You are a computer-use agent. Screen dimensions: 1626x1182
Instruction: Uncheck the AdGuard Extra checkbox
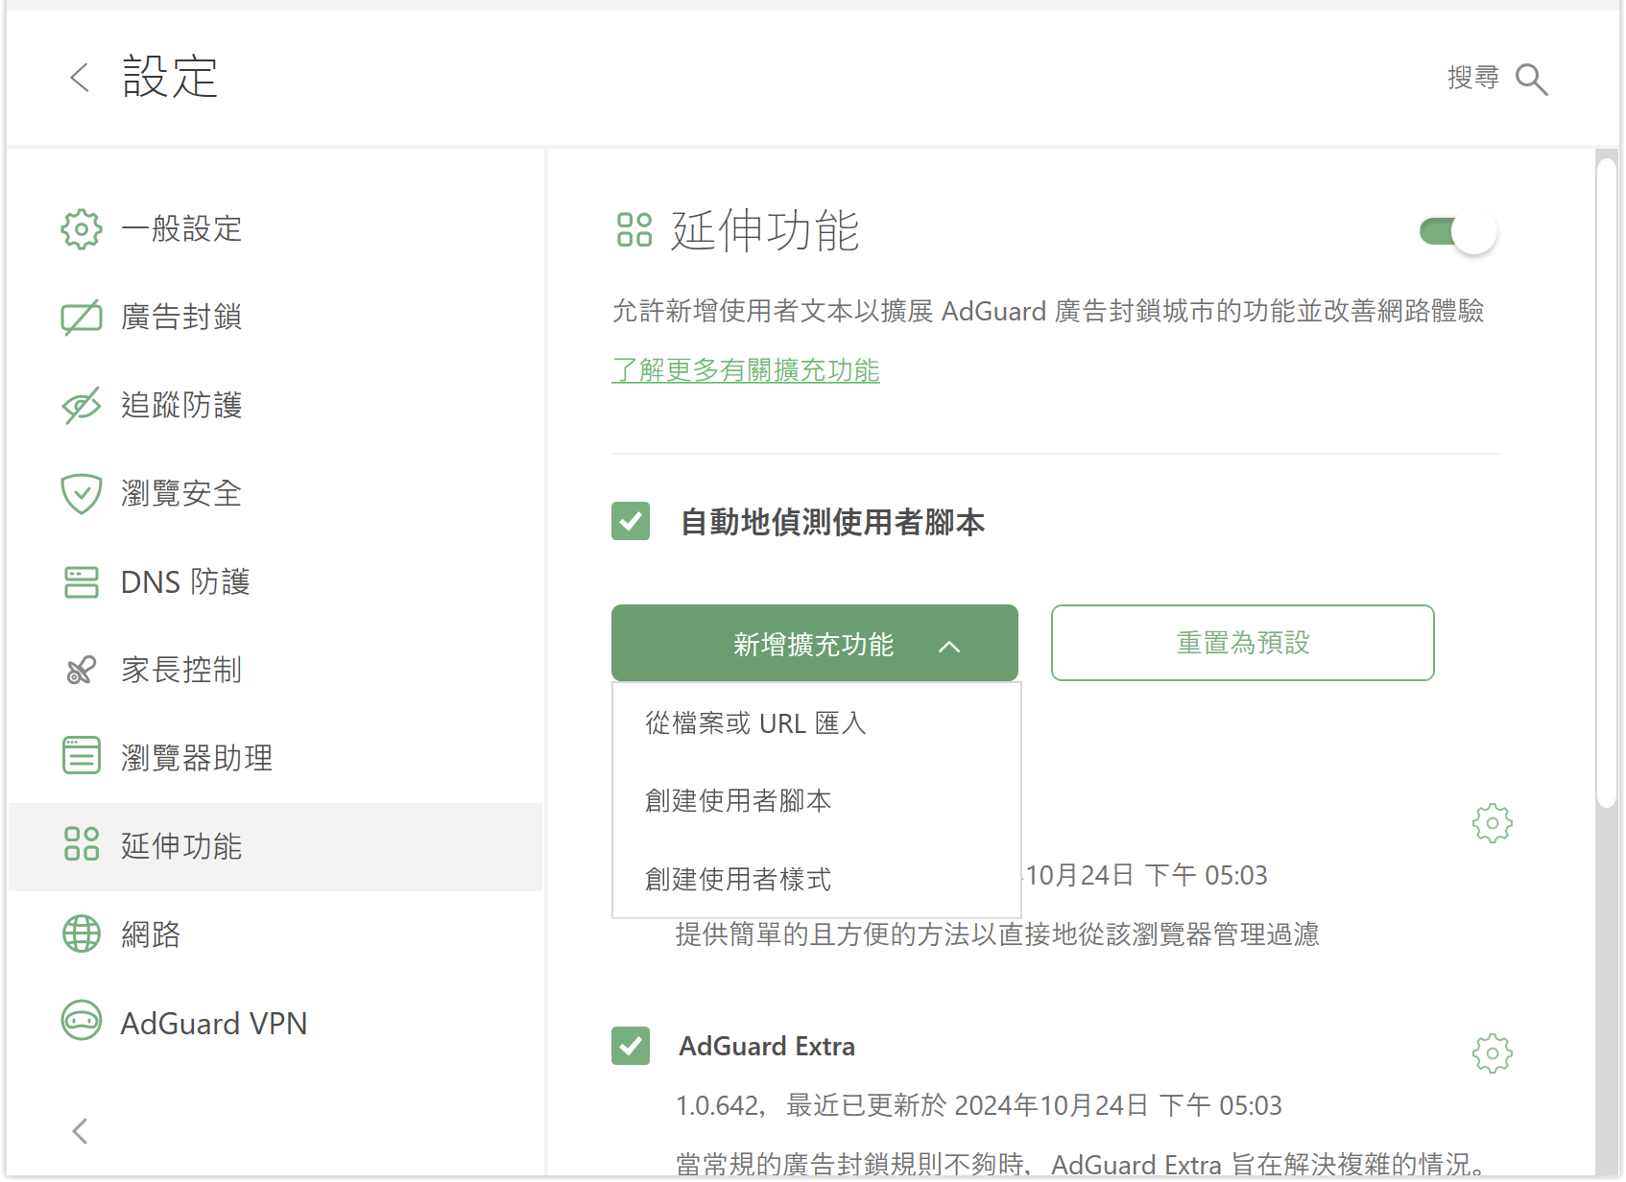point(631,1046)
